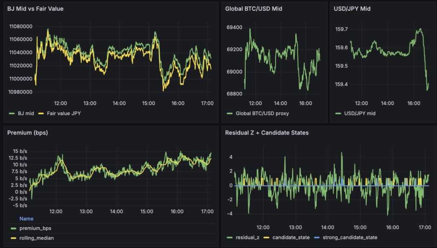Click the yellow Fair value JPY color marker

41,114
